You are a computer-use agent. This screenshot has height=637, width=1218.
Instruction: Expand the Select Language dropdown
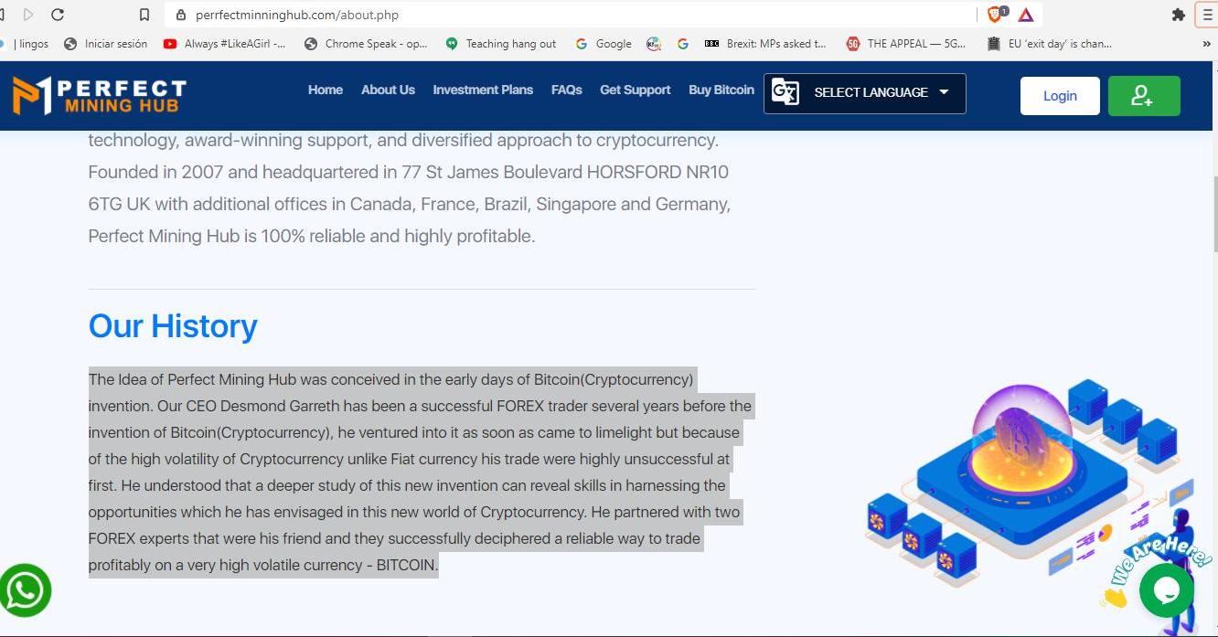click(x=865, y=93)
